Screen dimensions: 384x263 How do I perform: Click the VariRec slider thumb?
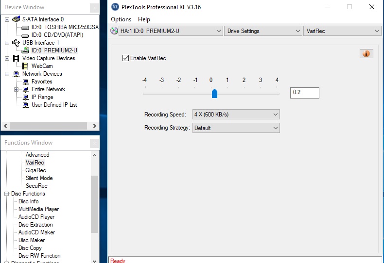tap(214, 93)
